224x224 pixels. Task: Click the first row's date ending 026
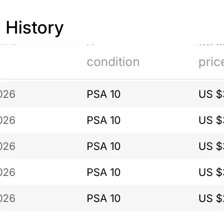tap(7, 94)
